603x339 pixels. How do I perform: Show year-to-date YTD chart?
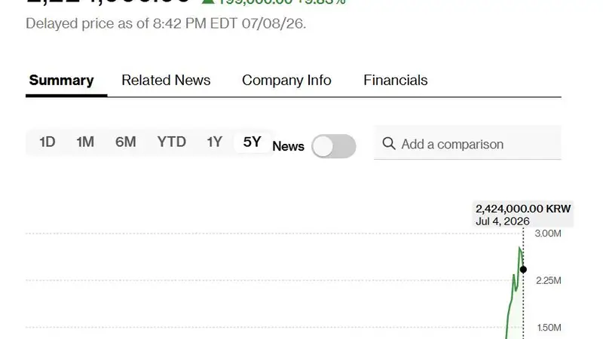(x=172, y=142)
